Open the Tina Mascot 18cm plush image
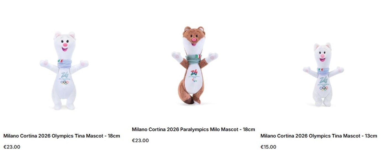This screenshot has width=387, height=159. coord(64,71)
